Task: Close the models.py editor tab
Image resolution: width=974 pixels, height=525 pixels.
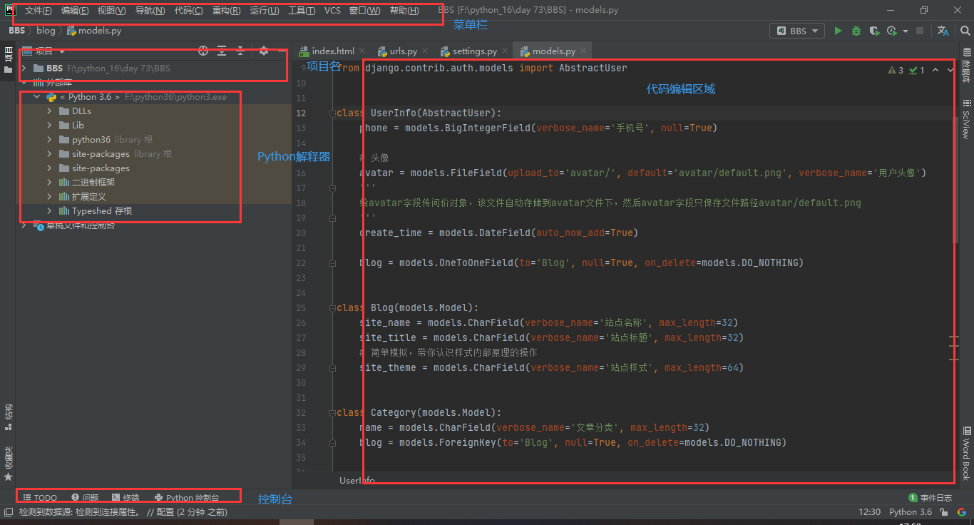Action: coord(583,51)
